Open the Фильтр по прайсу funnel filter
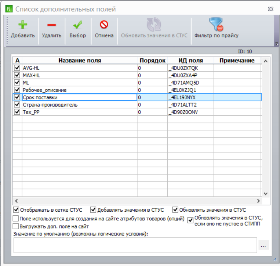 pos(216,24)
